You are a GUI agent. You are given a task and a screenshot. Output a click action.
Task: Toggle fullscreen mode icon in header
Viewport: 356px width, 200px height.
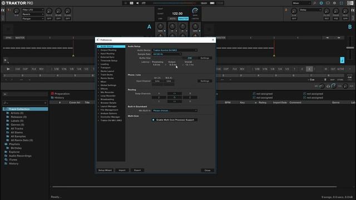[341, 3]
